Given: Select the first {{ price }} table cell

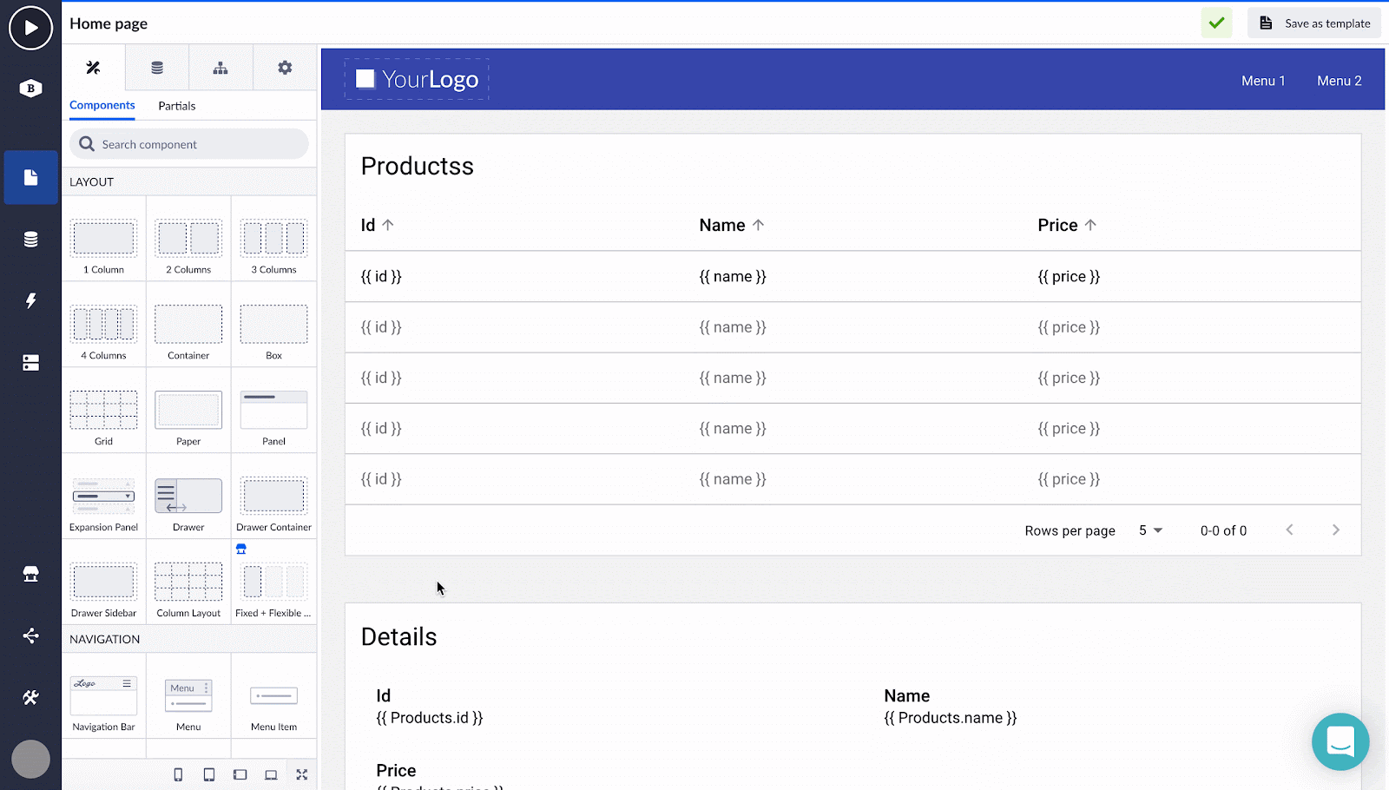Looking at the screenshot, I should pyautogui.click(x=1069, y=277).
